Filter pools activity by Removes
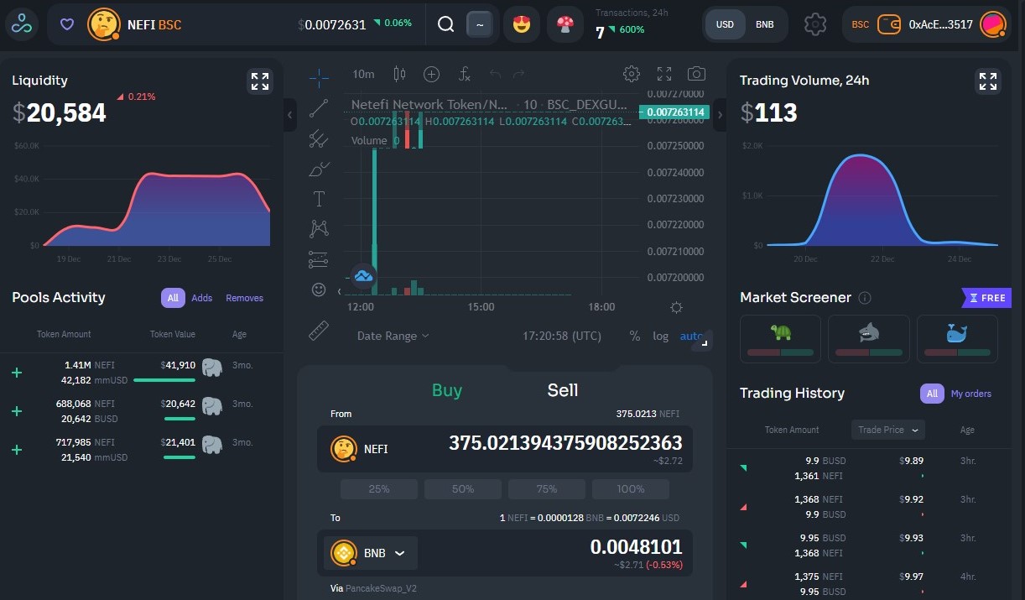 point(245,298)
